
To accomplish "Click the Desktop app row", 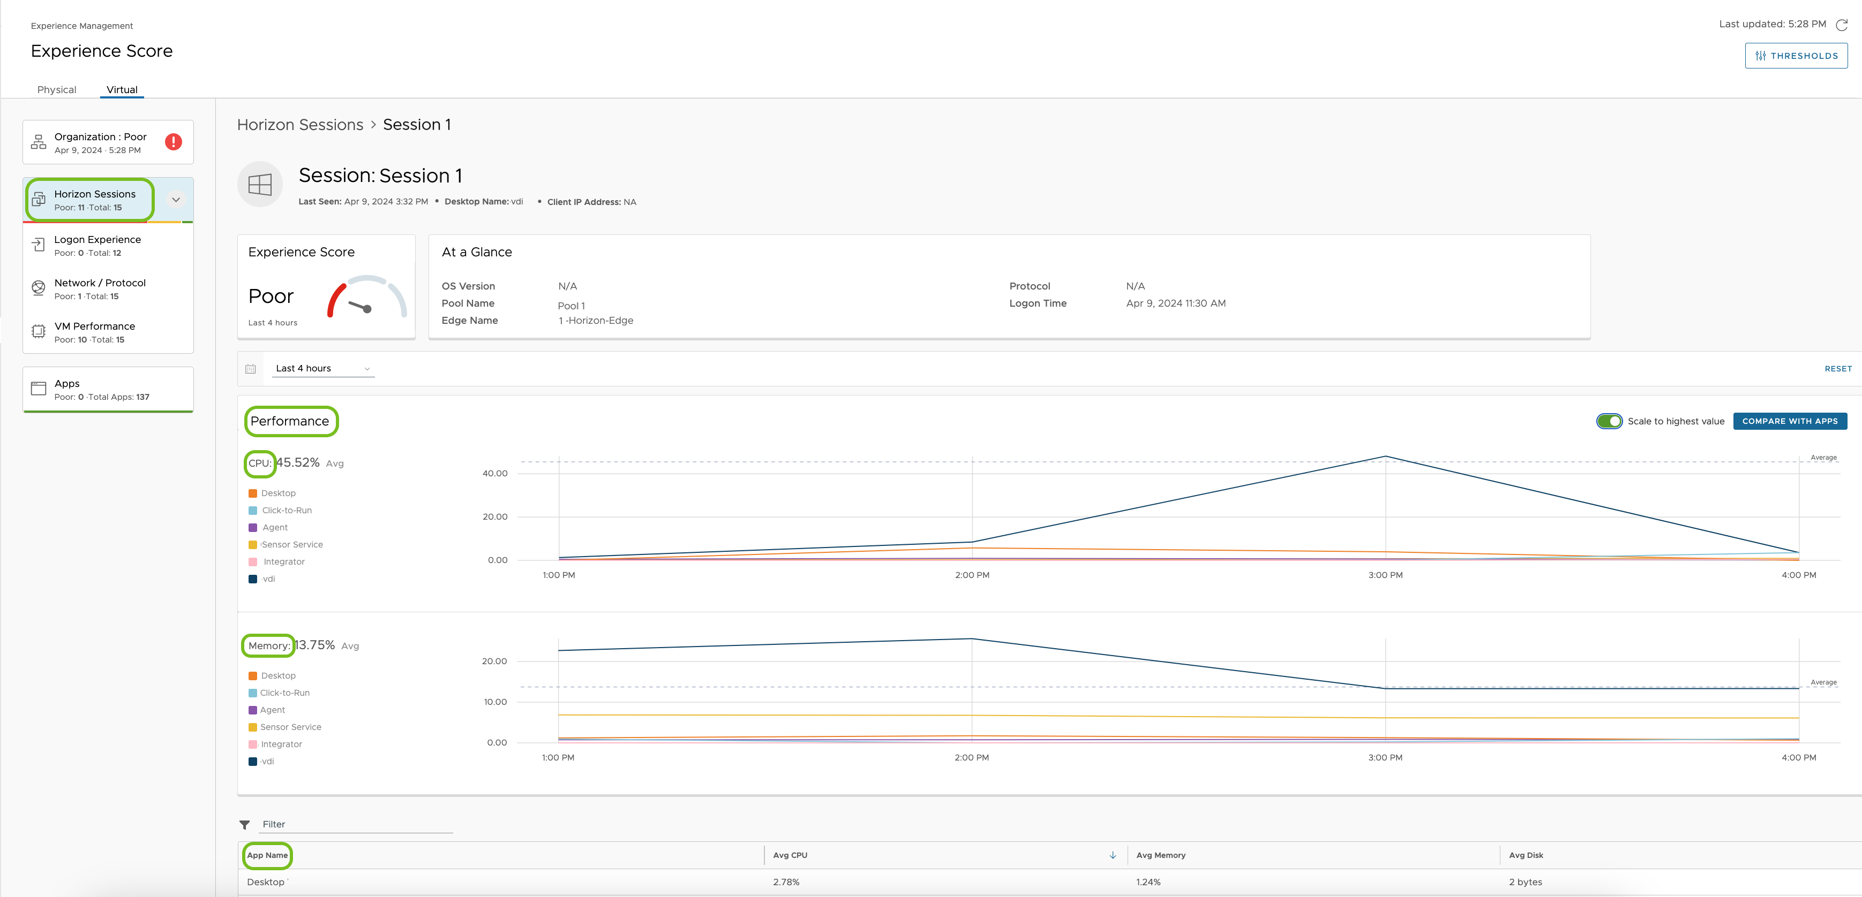I will (x=1049, y=883).
